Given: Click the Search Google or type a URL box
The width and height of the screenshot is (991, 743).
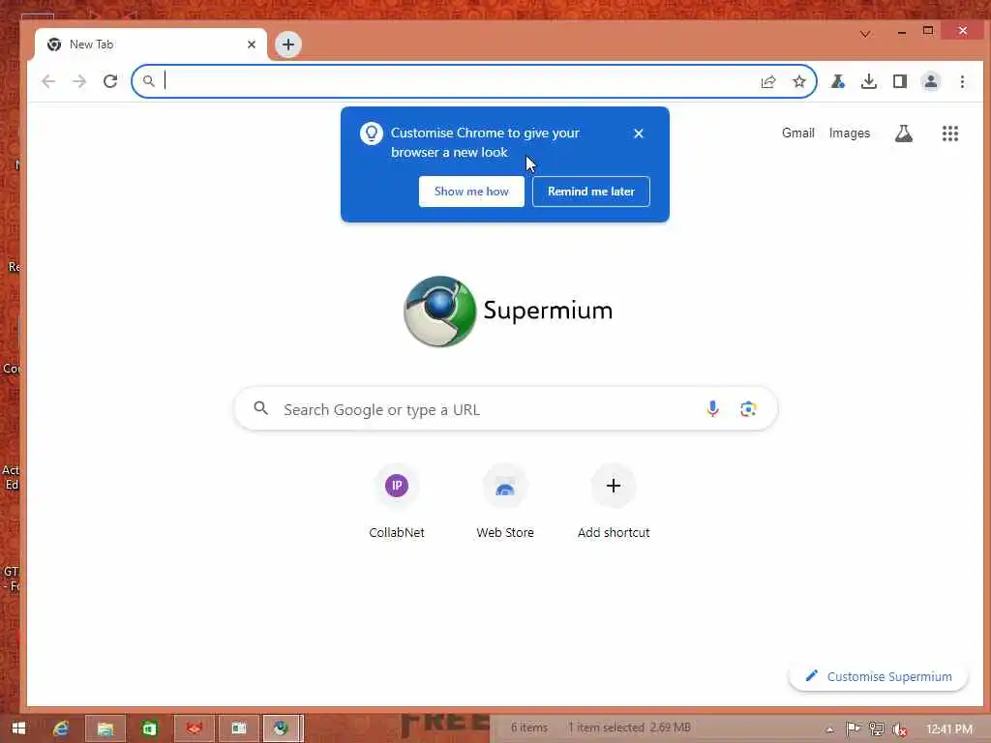Looking at the screenshot, I should click(505, 409).
